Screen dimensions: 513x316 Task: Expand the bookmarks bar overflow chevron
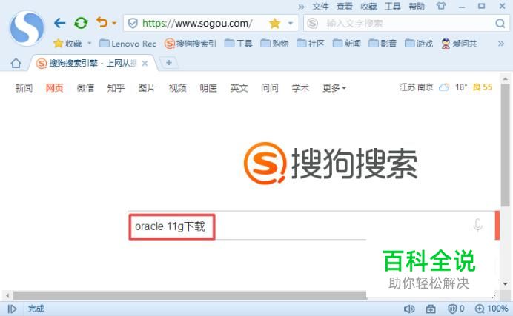501,44
